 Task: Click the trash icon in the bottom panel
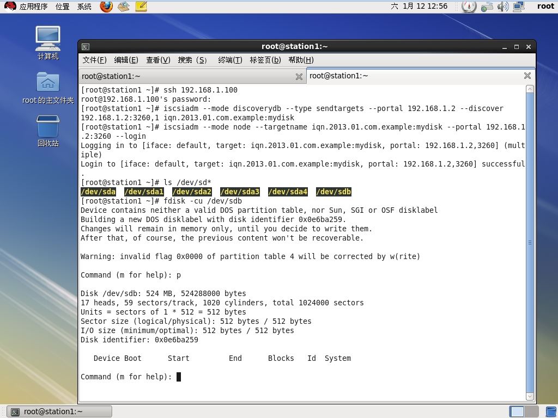(550, 411)
